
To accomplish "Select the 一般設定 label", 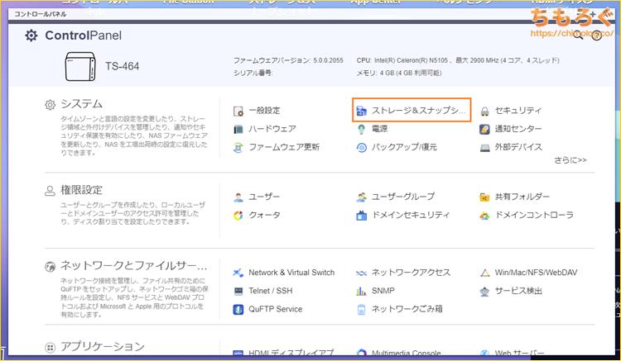I will [x=264, y=111].
